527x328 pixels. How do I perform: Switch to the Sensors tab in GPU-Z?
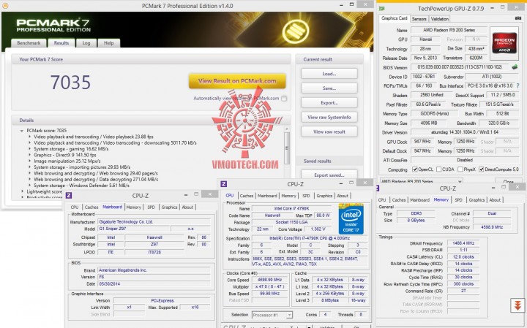[x=419, y=19]
